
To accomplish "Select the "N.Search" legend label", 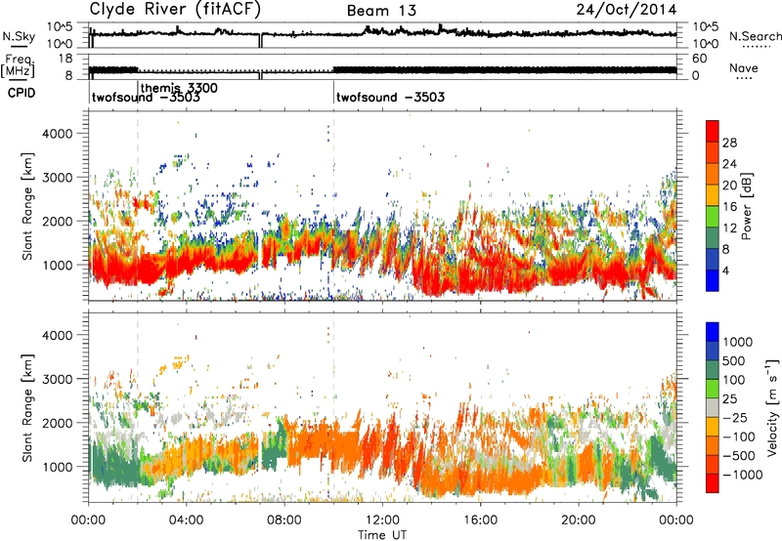I will tap(755, 36).
